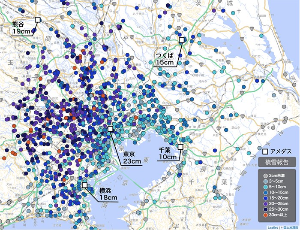Viewport: 300px width, 230px height.
Task: Click the 3cm未満 gray legend swatch
Action: (x=266, y=176)
